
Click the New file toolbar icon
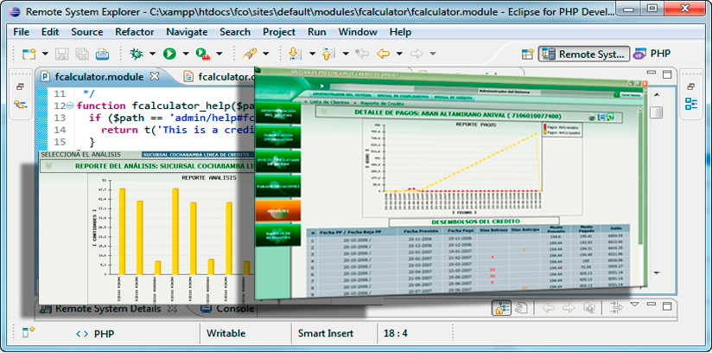tap(28, 54)
